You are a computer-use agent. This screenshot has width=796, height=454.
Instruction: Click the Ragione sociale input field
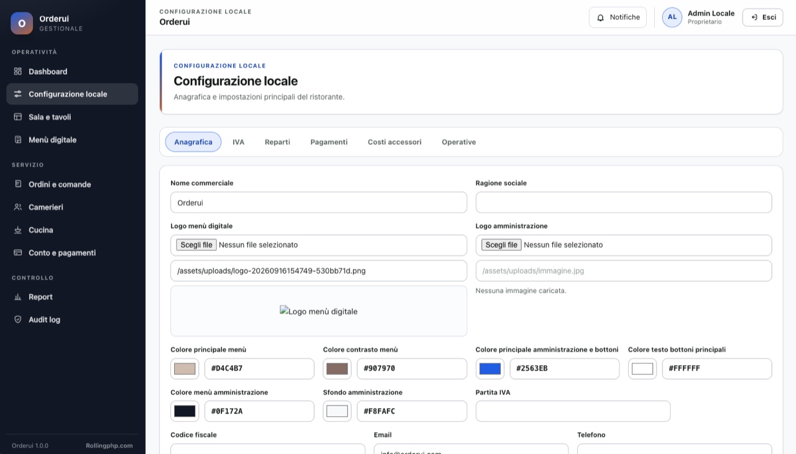coord(624,202)
